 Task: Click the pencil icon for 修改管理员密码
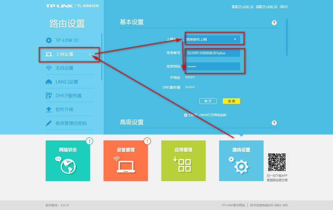point(49,123)
